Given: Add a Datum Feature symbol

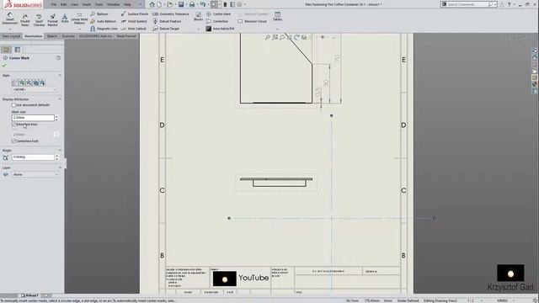Looking at the screenshot, I should [167, 21].
